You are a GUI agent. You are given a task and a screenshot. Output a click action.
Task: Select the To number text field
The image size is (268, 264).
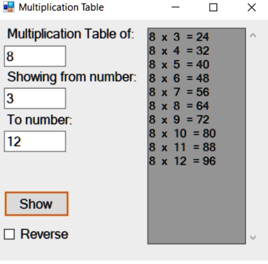point(35,141)
